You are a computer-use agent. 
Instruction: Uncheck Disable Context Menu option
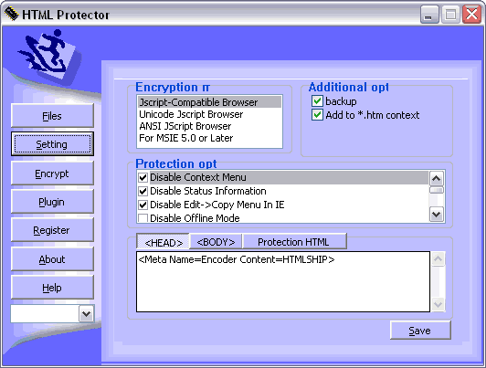pyautogui.click(x=143, y=177)
